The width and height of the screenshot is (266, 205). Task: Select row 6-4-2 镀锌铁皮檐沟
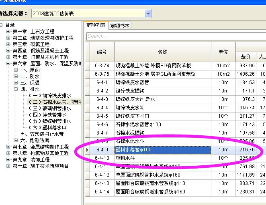176,91
